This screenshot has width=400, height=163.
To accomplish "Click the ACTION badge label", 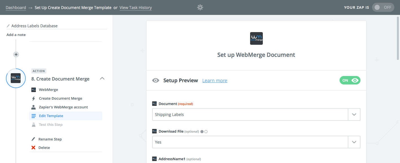I will point(39,71).
